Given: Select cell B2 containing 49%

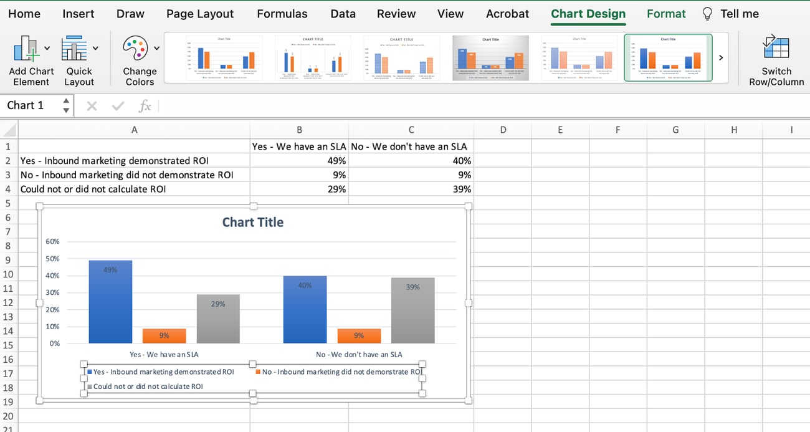Looking at the screenshot, I should [x=299, y=160].
